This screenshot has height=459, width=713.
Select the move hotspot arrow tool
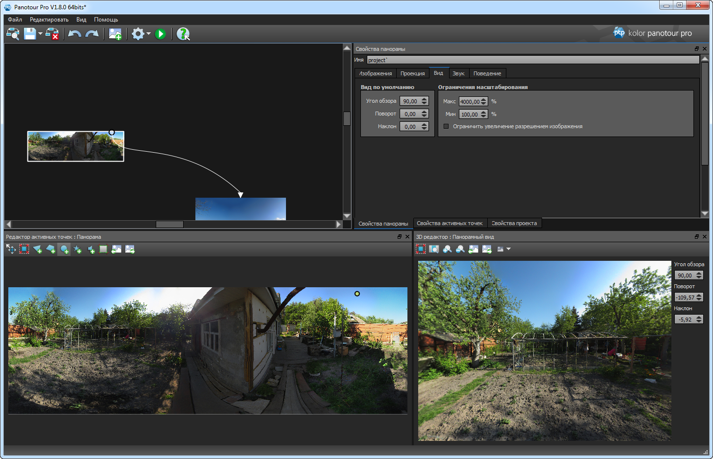pyautogui.click(x=11, y=250)
